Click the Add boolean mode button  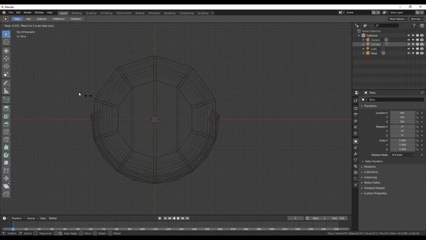tap(29, 19)
